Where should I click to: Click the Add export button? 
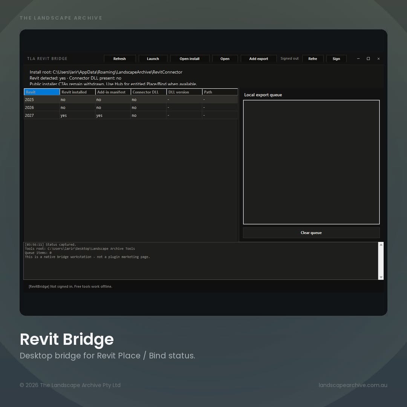pyautogui.click(x=259, y=59)
